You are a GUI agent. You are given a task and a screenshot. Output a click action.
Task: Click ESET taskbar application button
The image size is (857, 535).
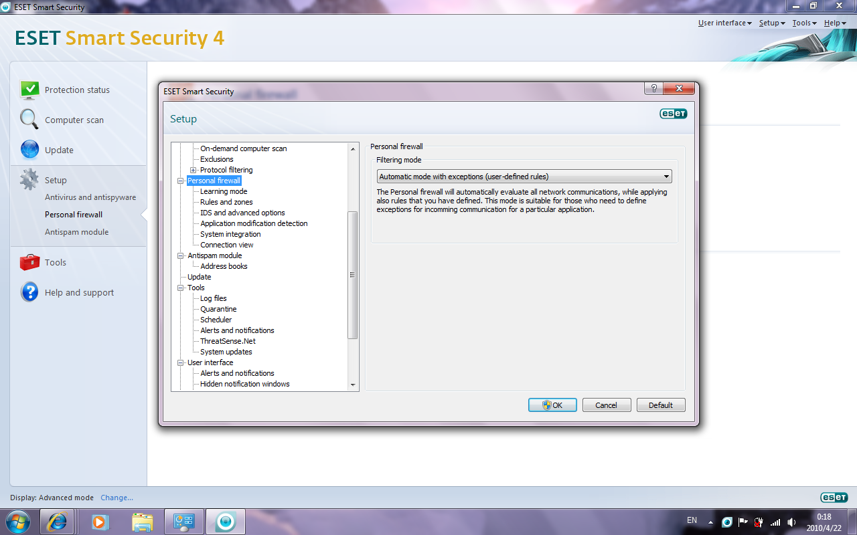[x=226, y=522]
